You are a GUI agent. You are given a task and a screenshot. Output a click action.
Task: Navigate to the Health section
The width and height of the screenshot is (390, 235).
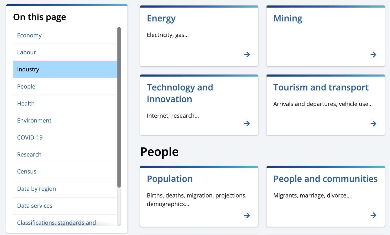[26, 103]
